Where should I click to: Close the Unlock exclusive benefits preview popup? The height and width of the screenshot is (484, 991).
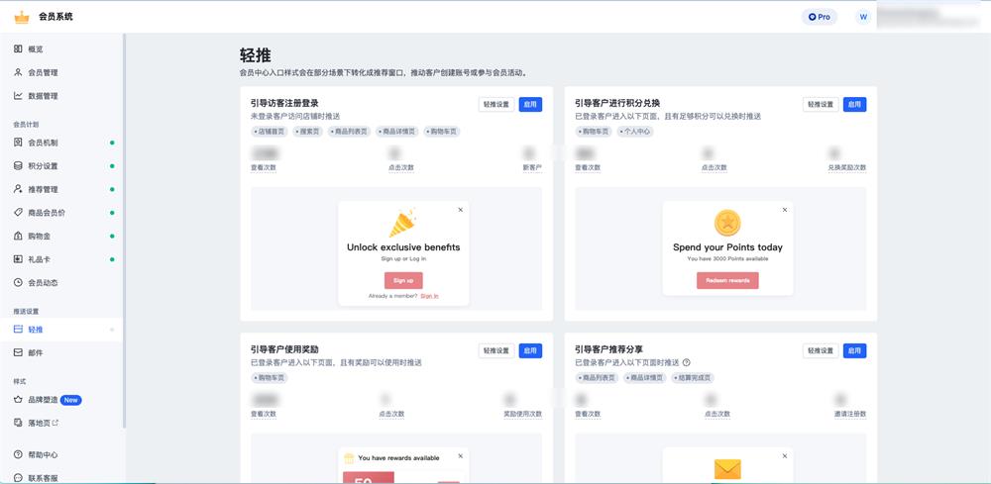[460, 210]
